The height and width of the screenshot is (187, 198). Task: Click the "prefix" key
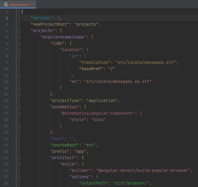coord(60,151)
